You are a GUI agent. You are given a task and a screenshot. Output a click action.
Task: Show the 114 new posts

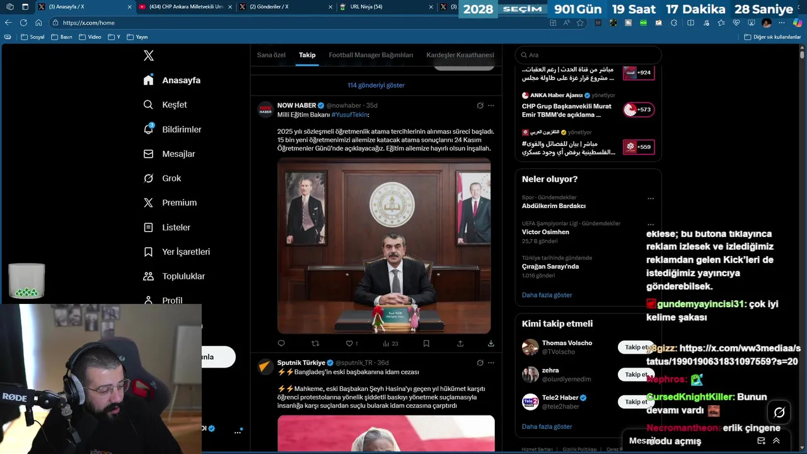coord(376,85)
